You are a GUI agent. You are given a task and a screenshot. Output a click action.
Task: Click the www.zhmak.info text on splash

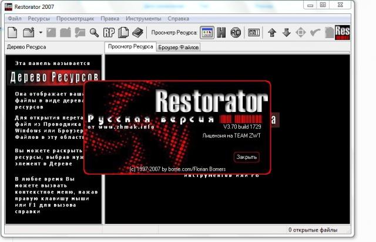[x=126, y=127]
